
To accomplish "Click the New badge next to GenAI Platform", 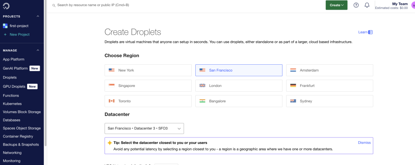I will click(x=35, y=68).
